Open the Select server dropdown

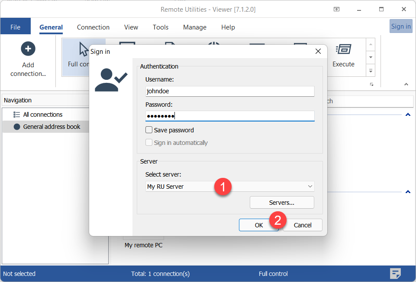(310, 187)
